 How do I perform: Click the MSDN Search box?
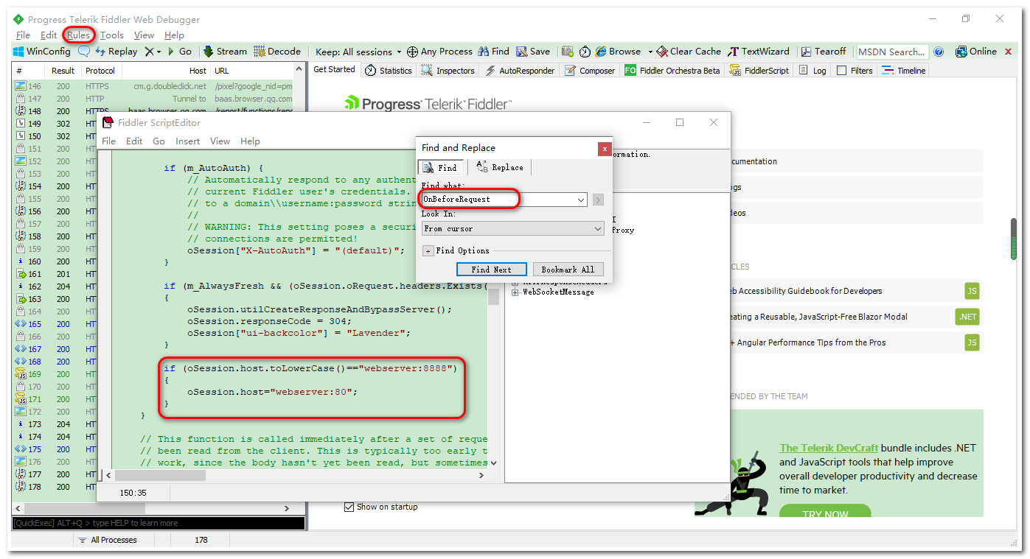click(891, 52)
